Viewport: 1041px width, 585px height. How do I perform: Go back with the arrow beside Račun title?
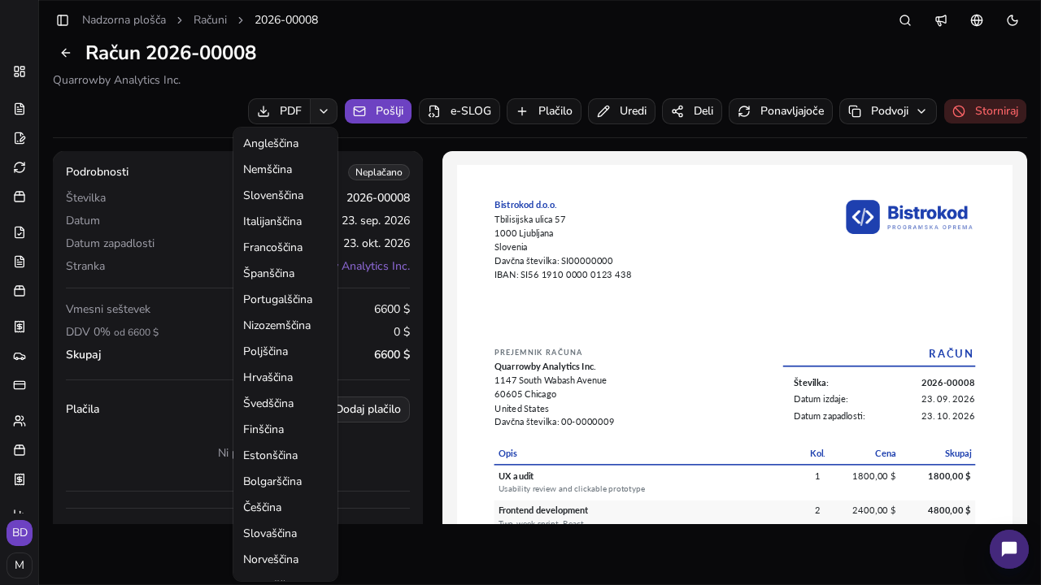66,53
